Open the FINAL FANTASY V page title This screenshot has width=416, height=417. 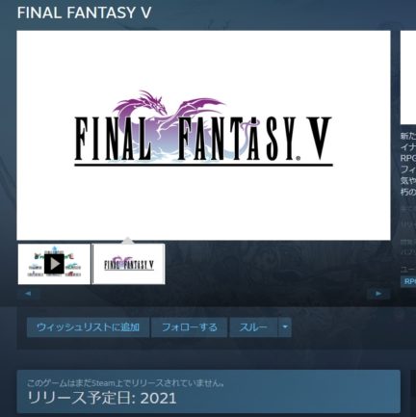click(84, 13)
